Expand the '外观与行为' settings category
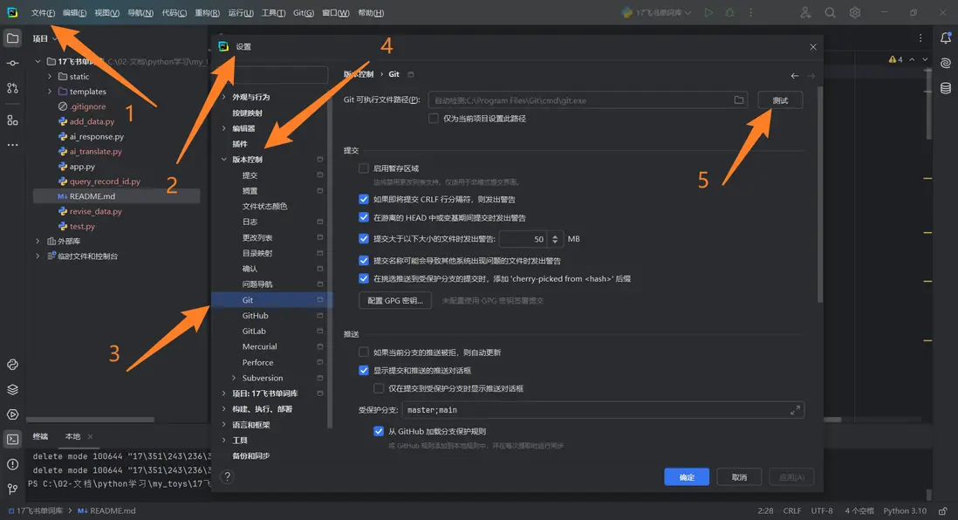The width and height of the screenshot is (958, 520). pos(223,97)
